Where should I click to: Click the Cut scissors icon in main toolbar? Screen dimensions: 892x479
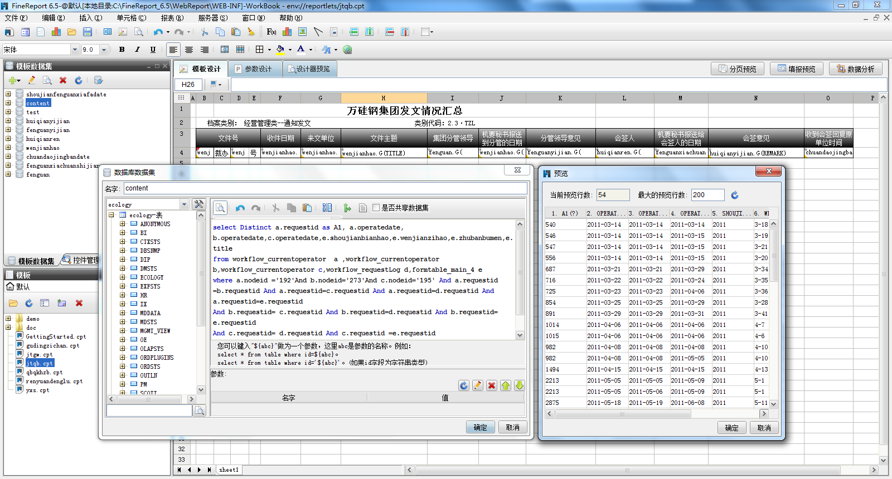pos(205,32)
